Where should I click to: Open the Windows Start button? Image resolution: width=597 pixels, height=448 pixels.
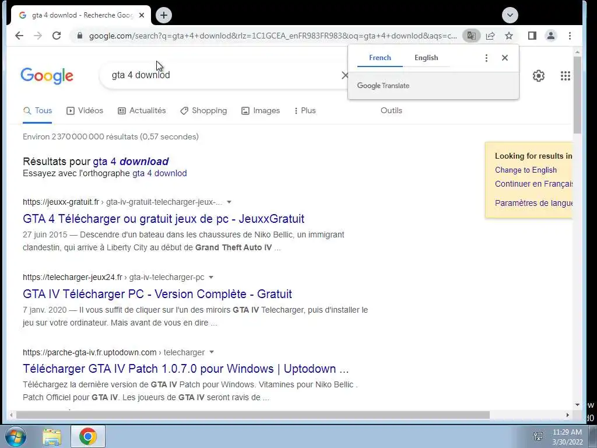pyautogui.click(x=15, y=436)
